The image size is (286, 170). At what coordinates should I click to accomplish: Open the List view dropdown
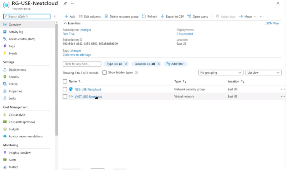pyautogui.click(x=263, y=73)
